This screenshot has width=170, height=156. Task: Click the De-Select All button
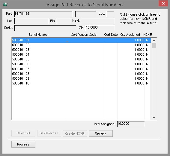[x=49, y=133]
